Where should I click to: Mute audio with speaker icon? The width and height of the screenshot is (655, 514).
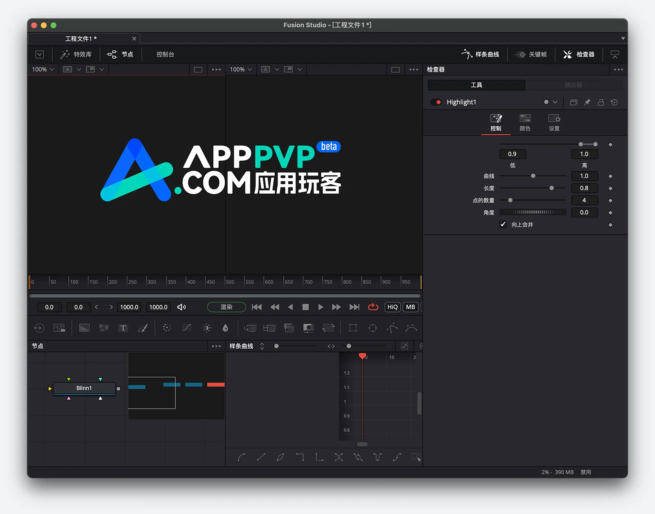[181, 307]
